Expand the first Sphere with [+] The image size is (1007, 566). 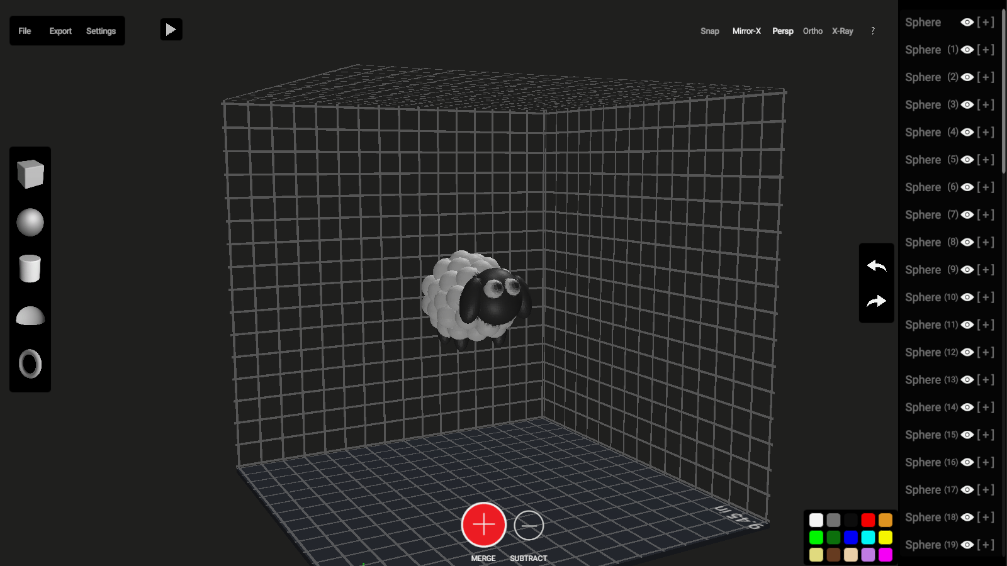click(x=986, y=22)
